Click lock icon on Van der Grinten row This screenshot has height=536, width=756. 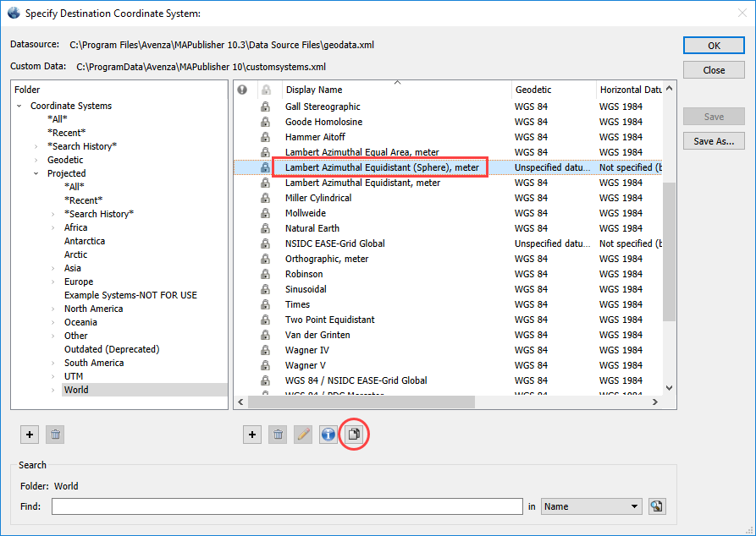pos(265,335)
